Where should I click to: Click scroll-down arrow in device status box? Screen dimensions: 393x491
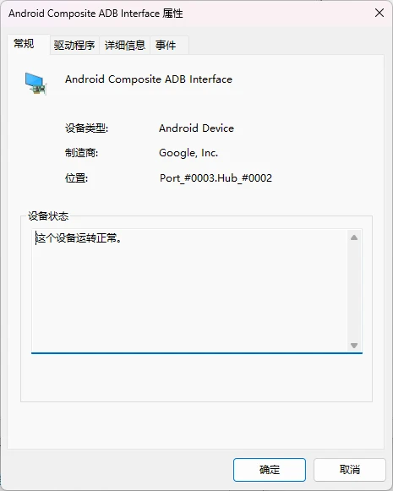354,346
